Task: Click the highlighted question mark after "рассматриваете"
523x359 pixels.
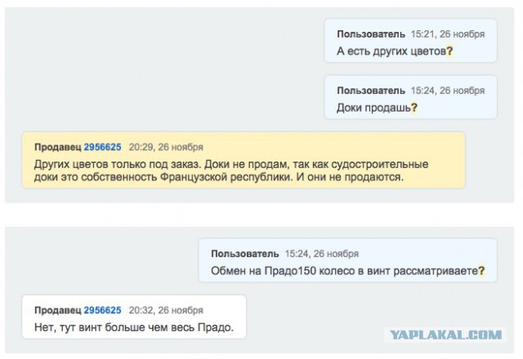Action: coord(482,271)
